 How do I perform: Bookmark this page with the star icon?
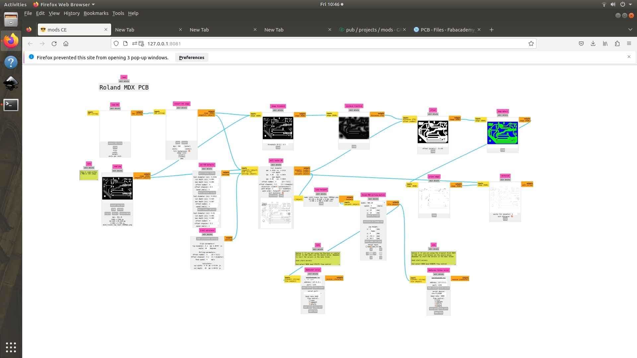click(x=531, y=43)
